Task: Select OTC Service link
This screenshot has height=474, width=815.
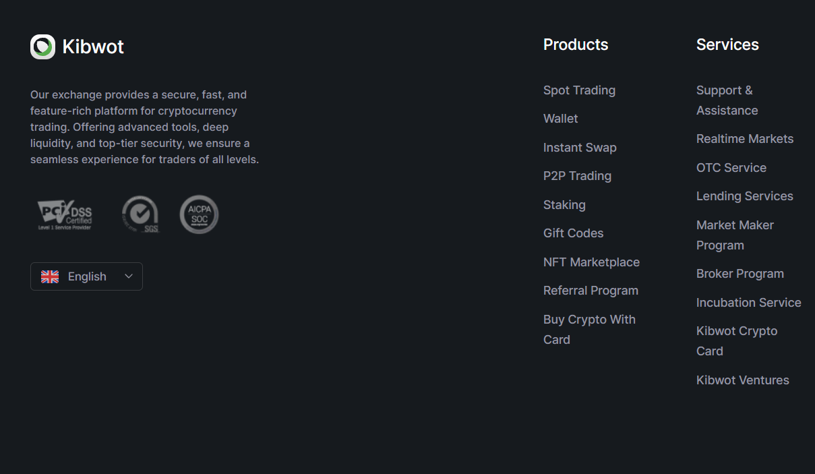Action: [731, 168]
